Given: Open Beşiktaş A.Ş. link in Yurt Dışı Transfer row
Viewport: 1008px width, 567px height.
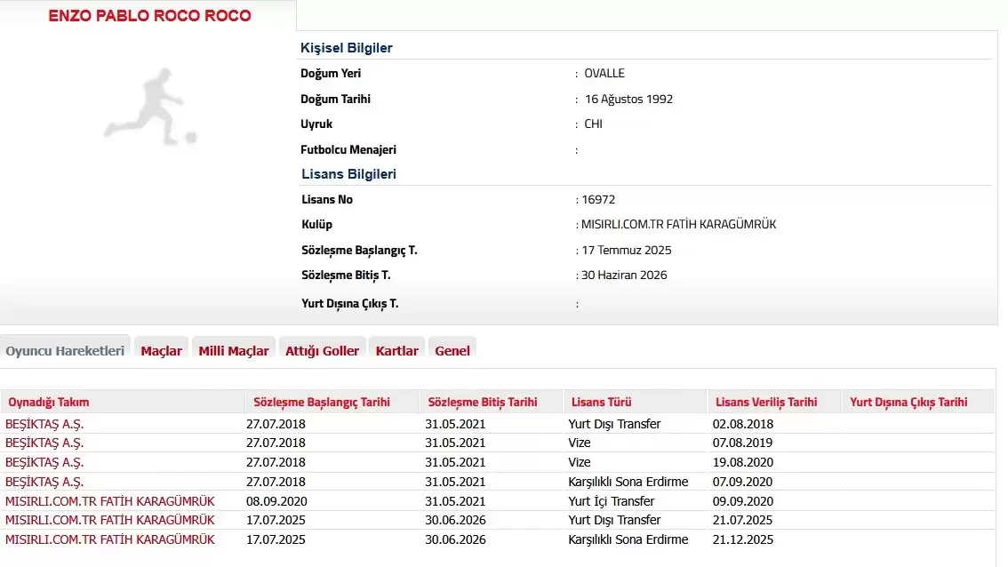Looking at the screenshot, I should (x=44, y=424).
